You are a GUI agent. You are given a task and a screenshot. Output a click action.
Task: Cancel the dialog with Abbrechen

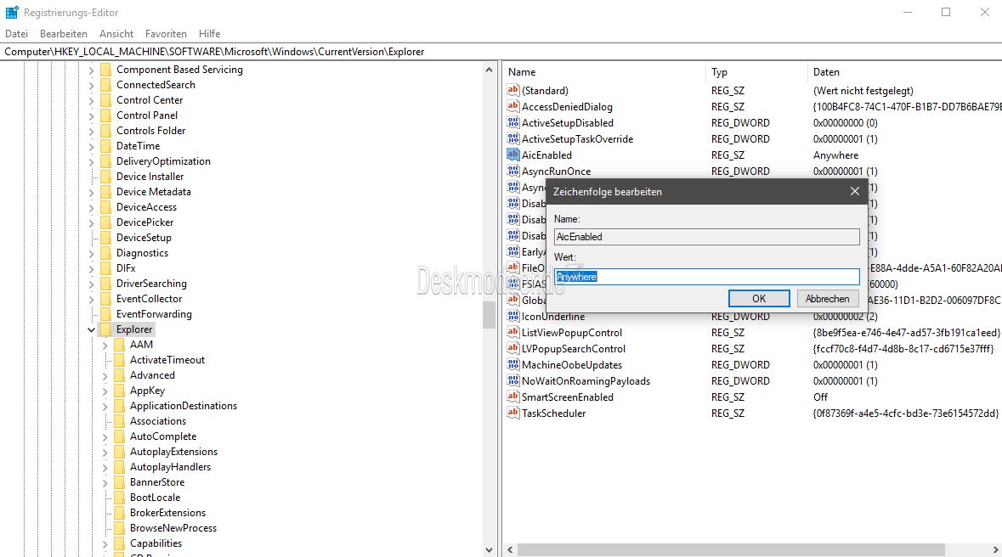click(x=827, y=298)
